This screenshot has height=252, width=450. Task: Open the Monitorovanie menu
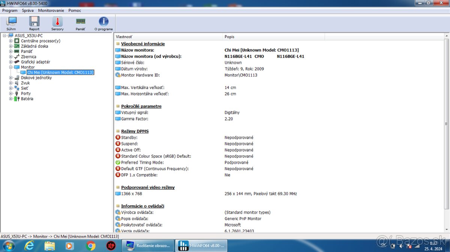coord(51,10)
